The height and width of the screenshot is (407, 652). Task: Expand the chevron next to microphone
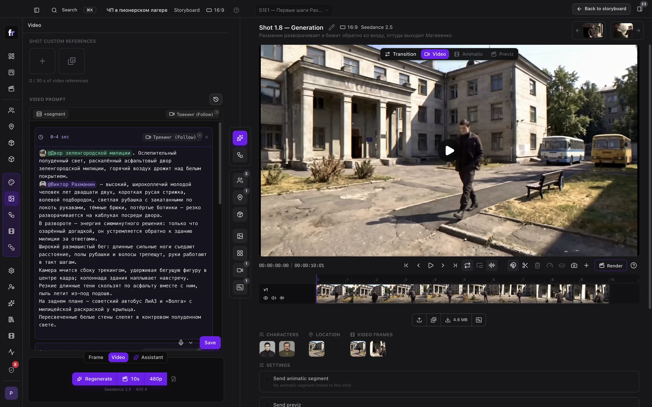(191, 343)
